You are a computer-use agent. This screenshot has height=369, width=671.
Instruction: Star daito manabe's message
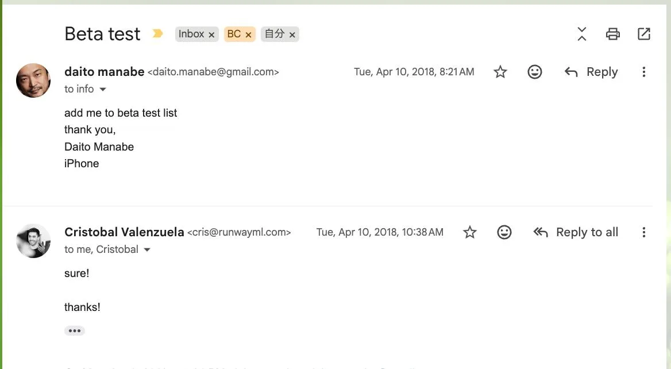500,72
